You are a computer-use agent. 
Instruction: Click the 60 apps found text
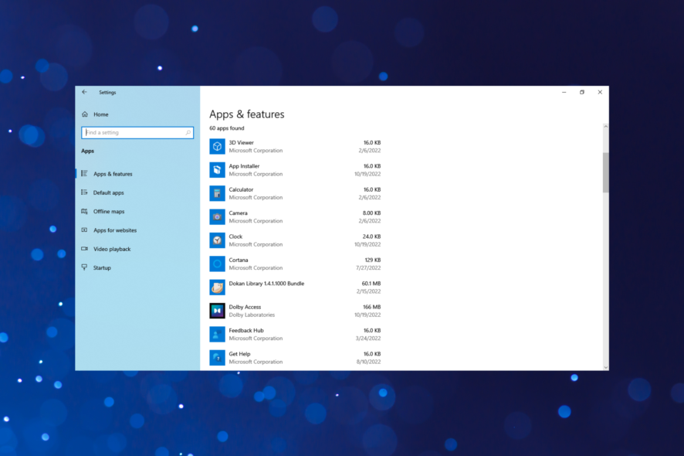click(227, 128)
